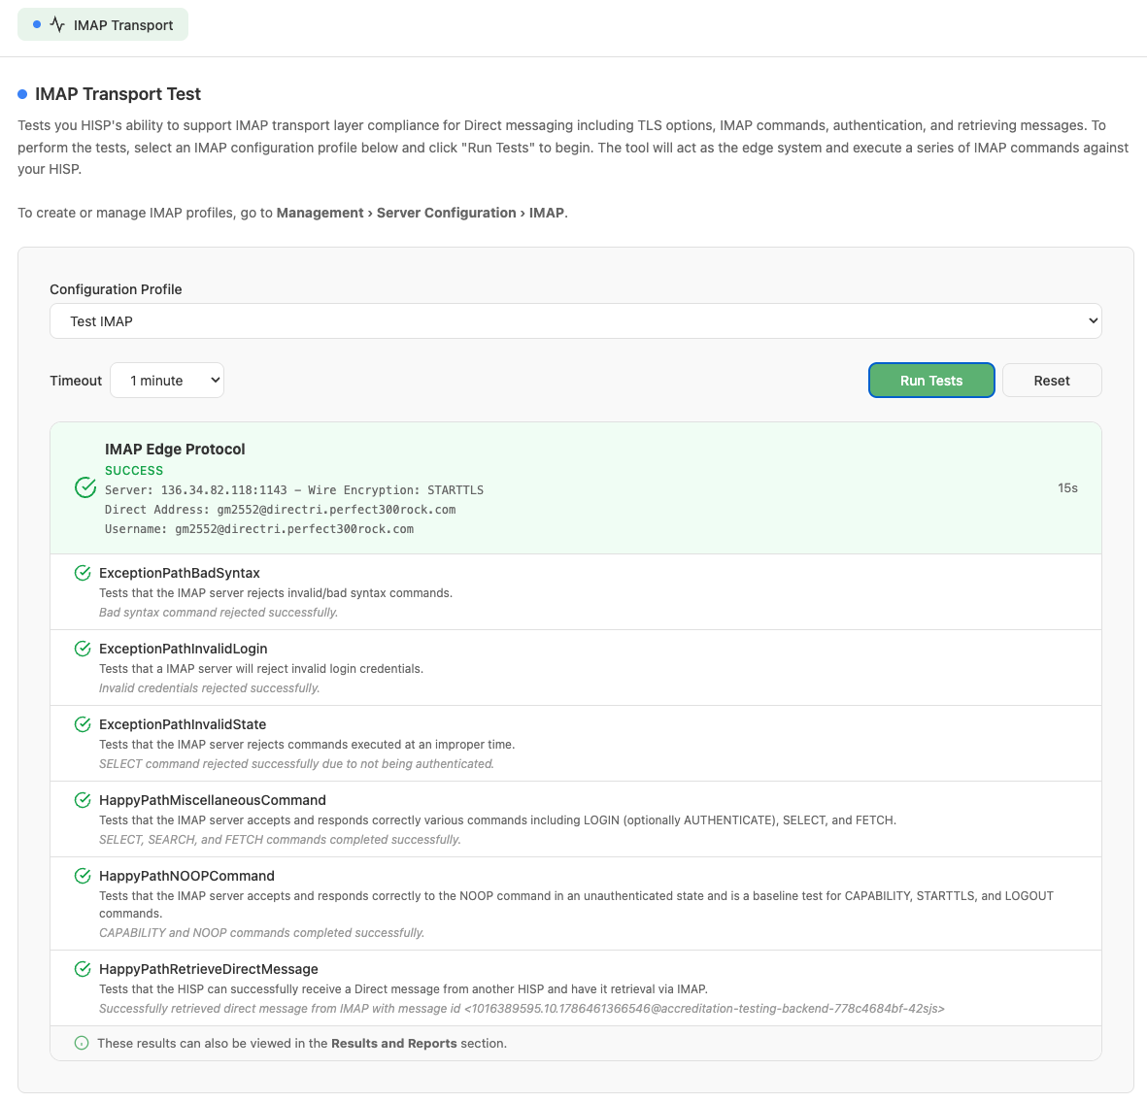Click the ExceptionPathInvalidState checkmark icon
The height and width of the screenshot is (1103, 1147).
point(83,725)
